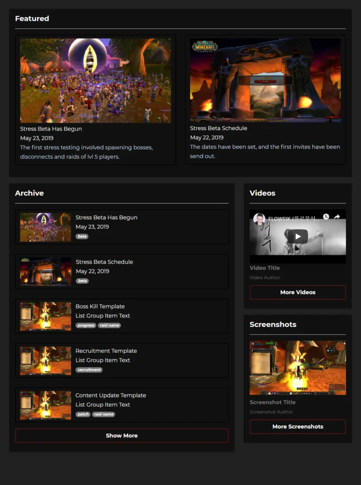This screenshot has height=485, width=361.
Task: Click List Group Item Text under Content Update Template
Action: tap(102, 405)
